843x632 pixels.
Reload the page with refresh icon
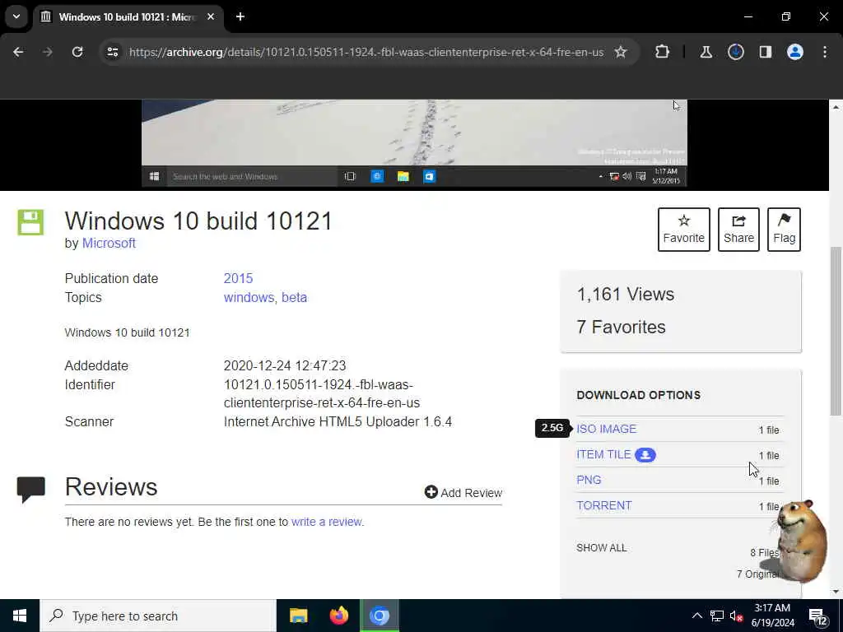[x=77, y=52]
